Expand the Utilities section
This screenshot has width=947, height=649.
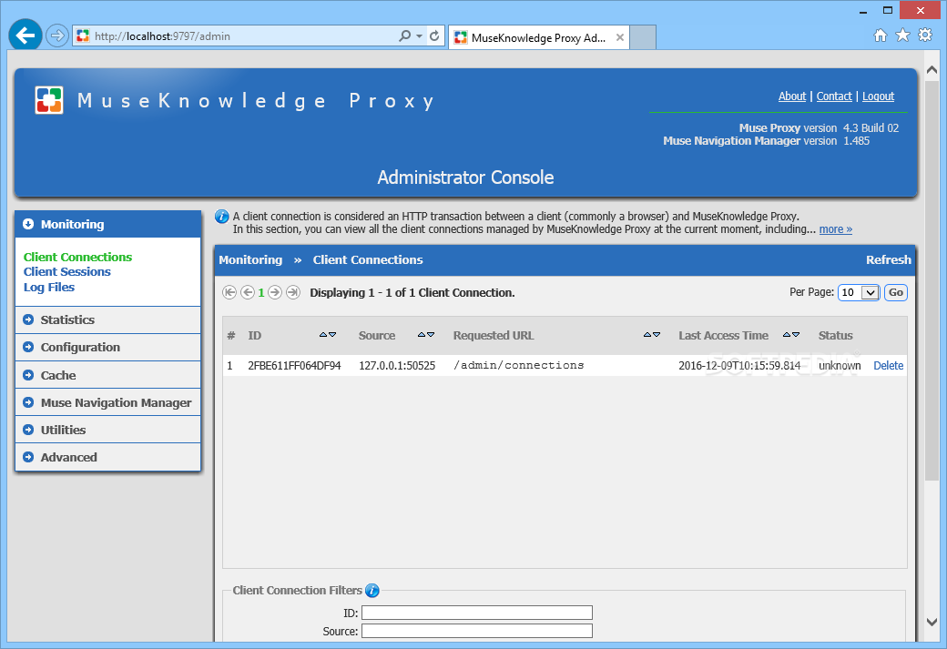(x=108, y=430)
